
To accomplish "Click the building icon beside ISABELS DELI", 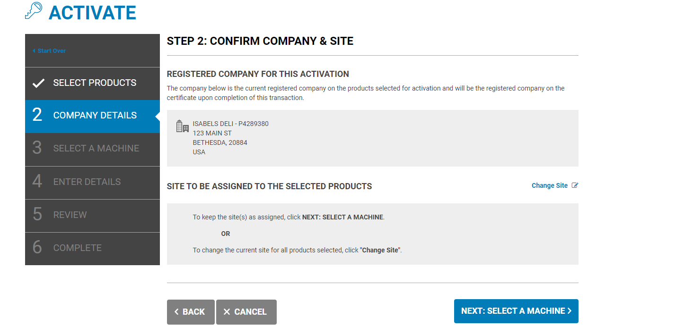I will (182, 125).
